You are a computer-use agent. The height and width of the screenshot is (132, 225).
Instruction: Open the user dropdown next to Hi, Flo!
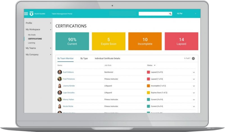tap(195, 14)
